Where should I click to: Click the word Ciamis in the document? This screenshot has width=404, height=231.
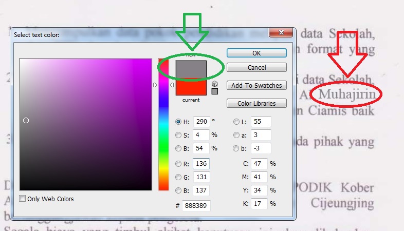tap(327, 111)
